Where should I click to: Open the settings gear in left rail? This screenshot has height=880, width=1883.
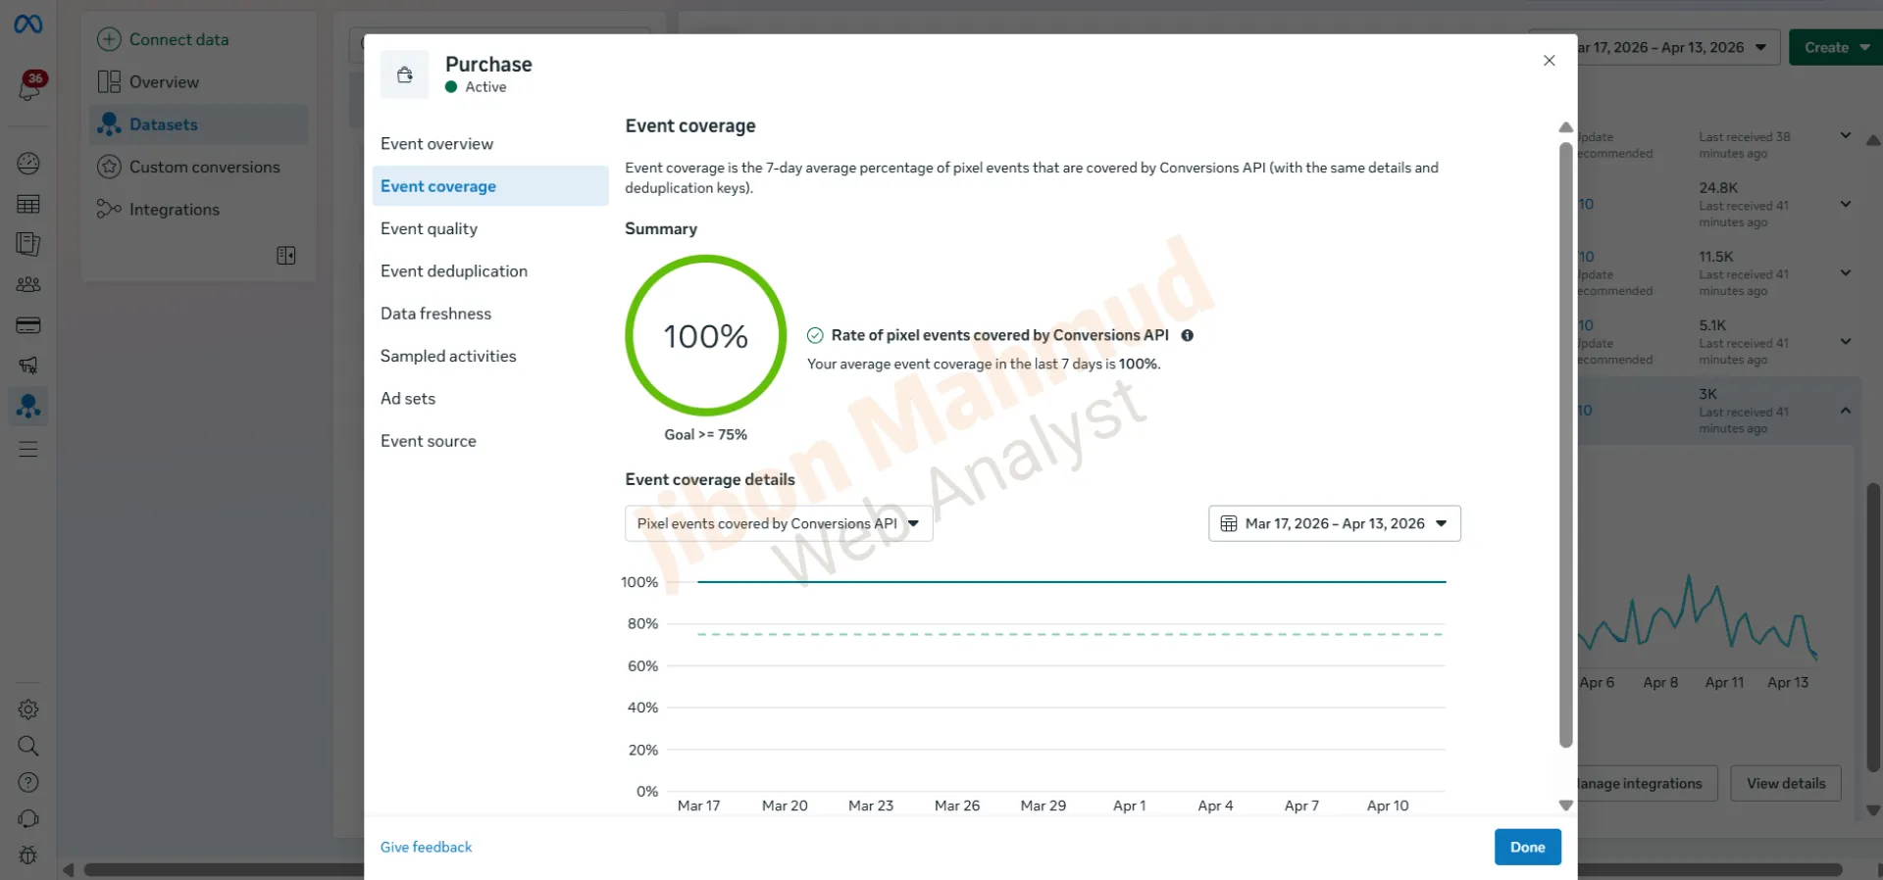pos(28,709)
